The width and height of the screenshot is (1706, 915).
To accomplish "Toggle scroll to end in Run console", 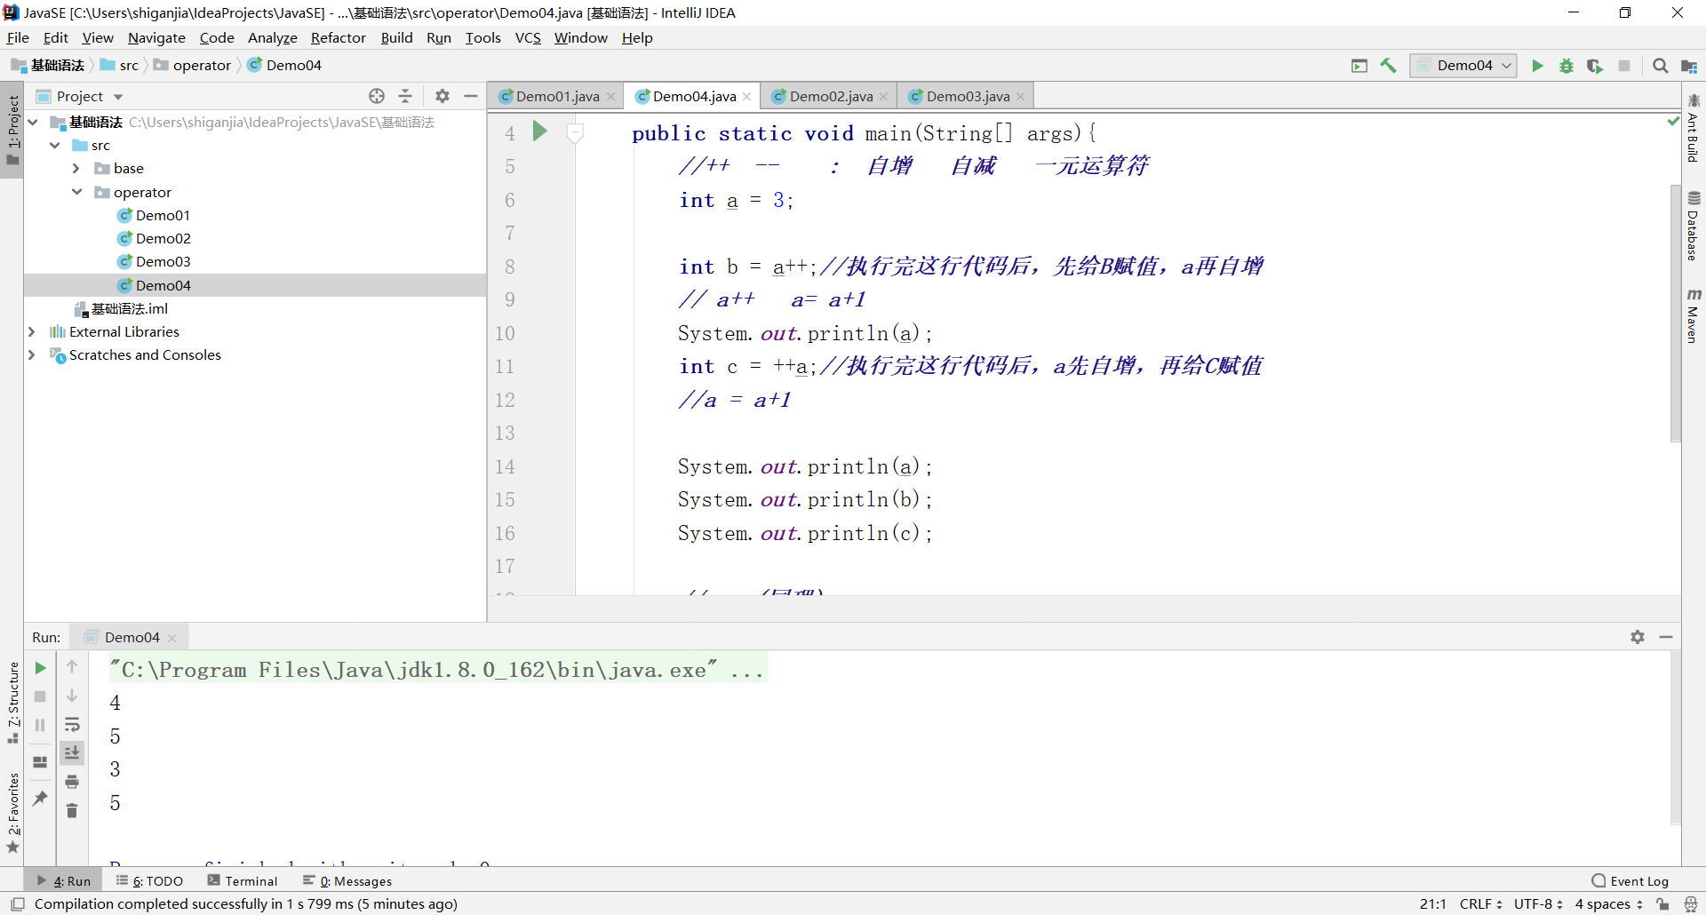I will [72, 752].
